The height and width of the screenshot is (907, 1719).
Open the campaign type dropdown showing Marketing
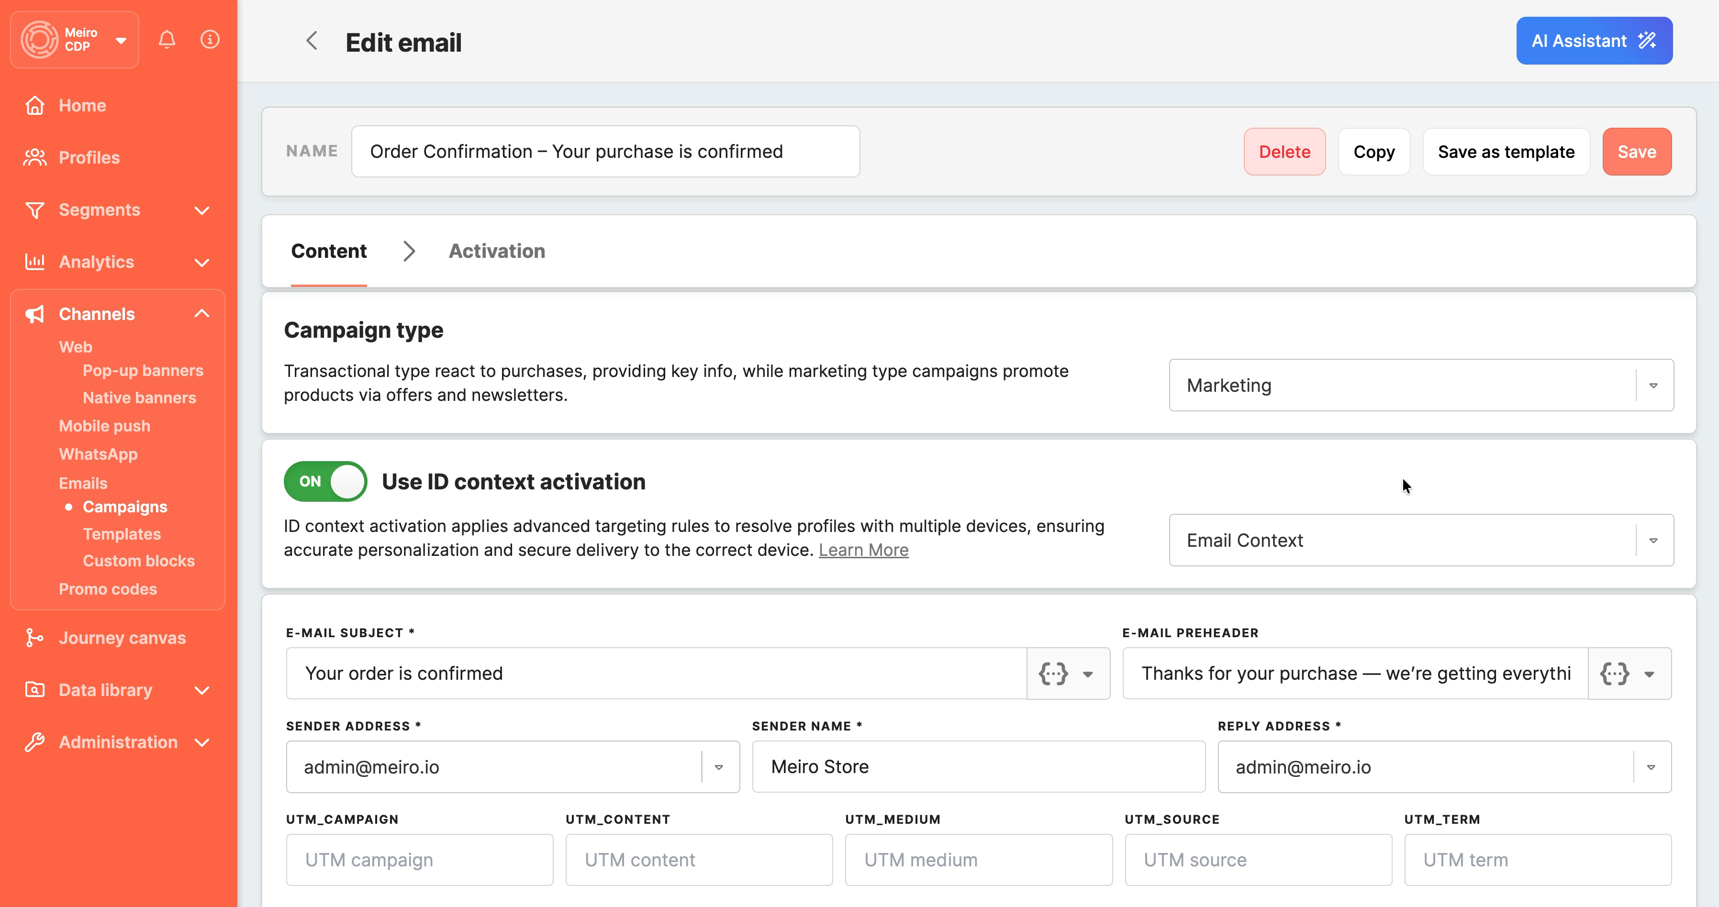tap(1653, 385)
